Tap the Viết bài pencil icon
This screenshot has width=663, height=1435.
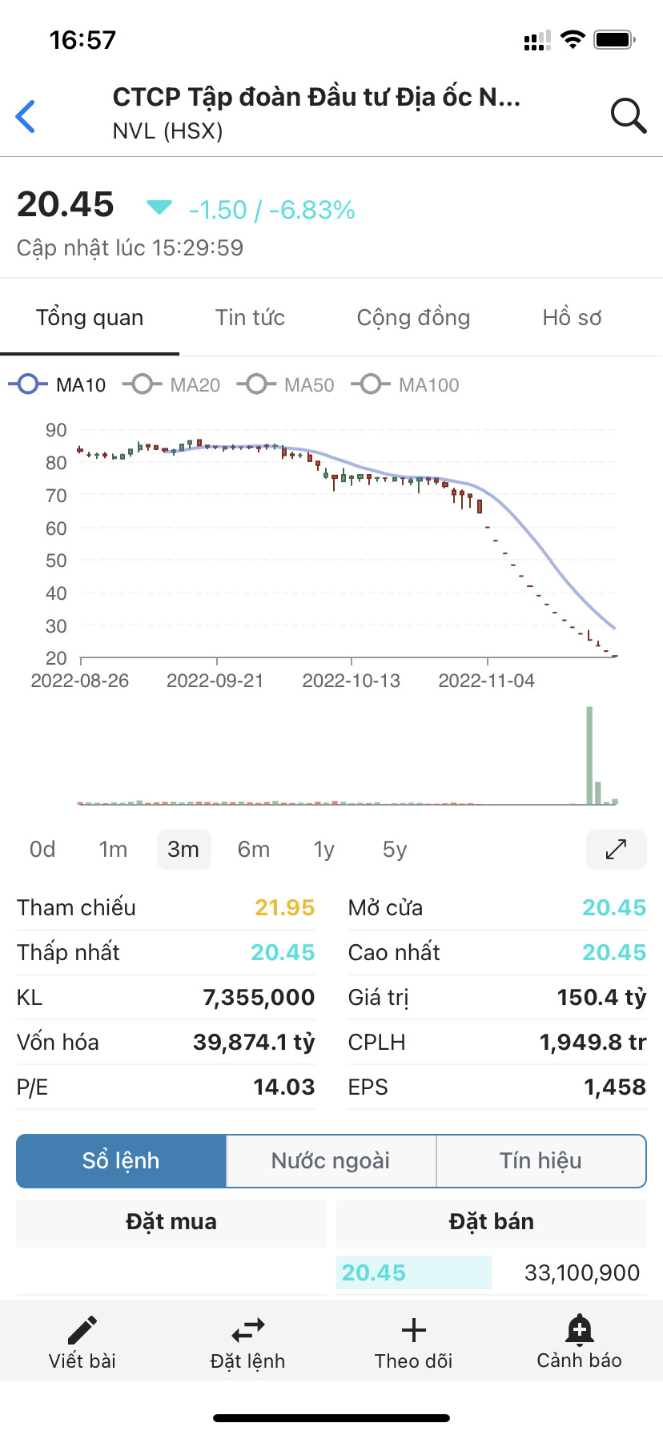[x=82, y=1330]
